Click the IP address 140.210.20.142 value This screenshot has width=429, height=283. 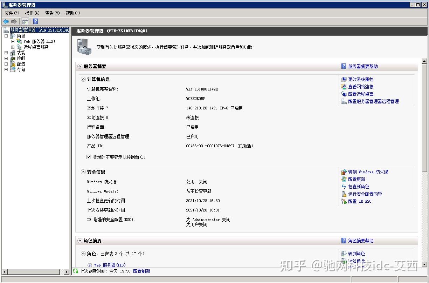coord(201,108)
